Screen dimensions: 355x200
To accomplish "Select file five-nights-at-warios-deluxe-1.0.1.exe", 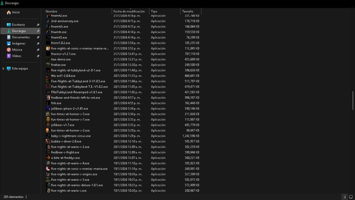I will click(x=77, y=185).
